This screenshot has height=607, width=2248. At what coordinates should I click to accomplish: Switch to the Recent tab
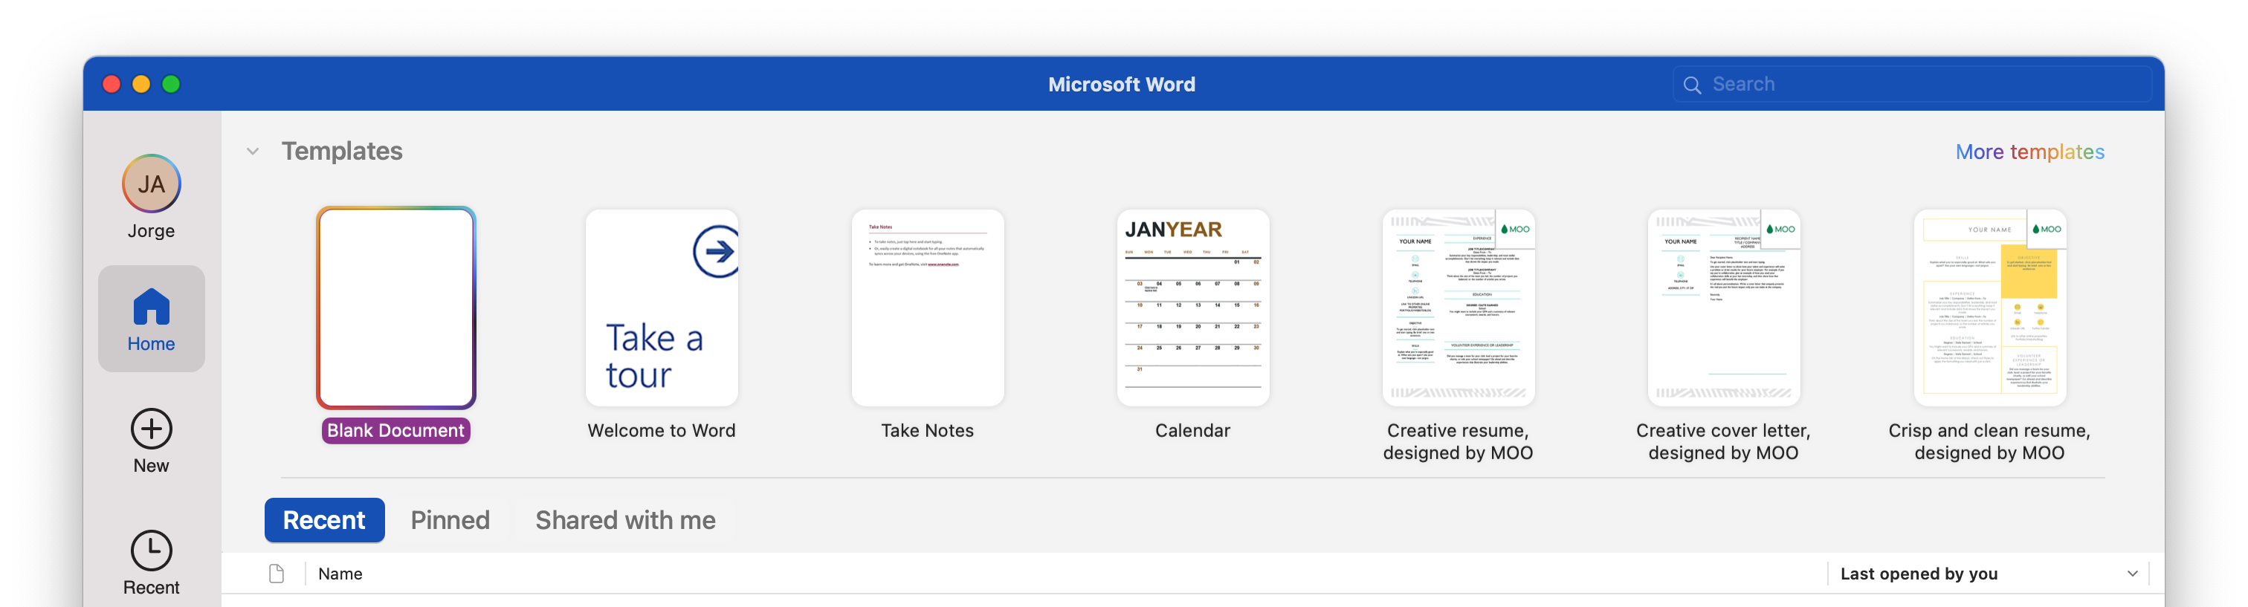click(325, 521)
